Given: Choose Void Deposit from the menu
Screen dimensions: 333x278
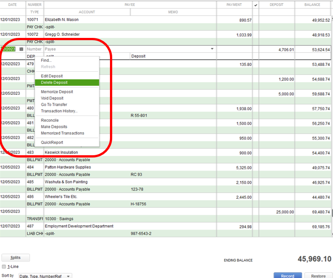Looking at the screenshot, I should (x=52, y=98).
